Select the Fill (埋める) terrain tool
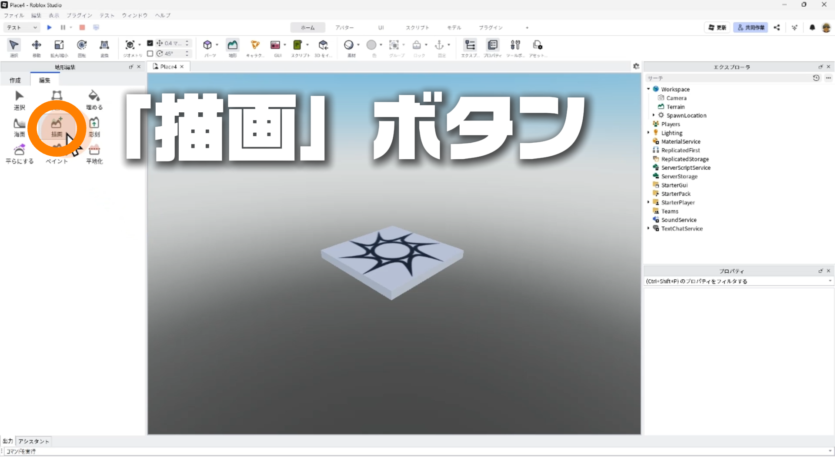The height and width of the screenshot is (470, 835). coord(94,100)
